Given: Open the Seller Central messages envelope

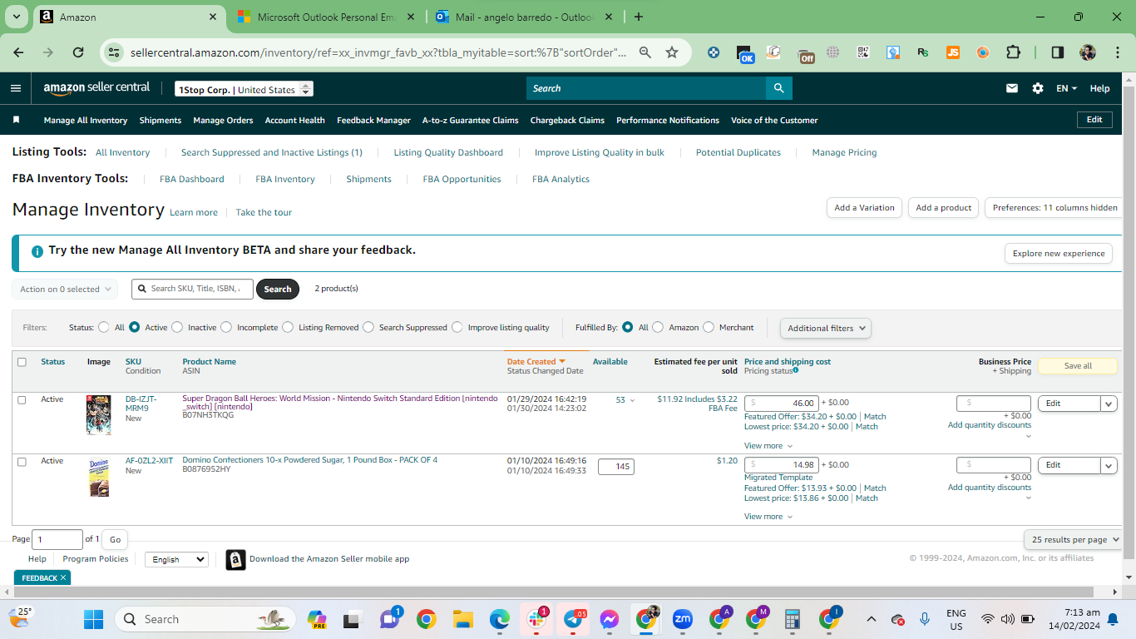Looking at the screenshot, I should click(x=1012, y=88).
